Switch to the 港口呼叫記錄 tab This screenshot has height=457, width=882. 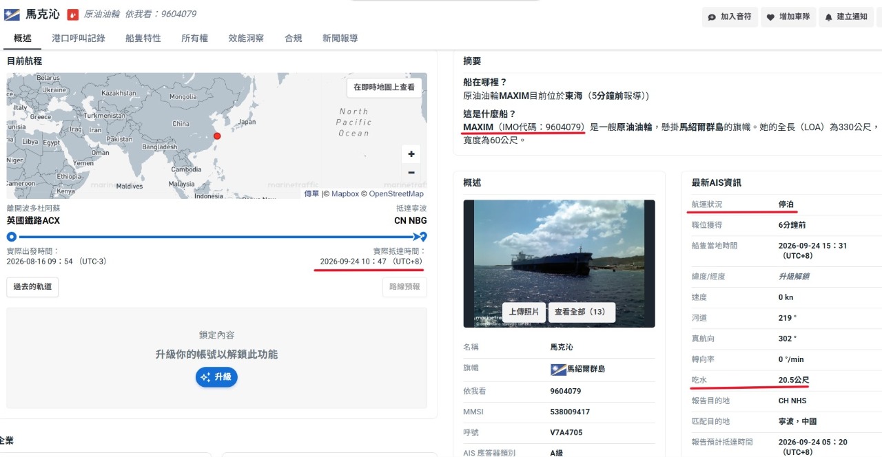tap(79, 39)
